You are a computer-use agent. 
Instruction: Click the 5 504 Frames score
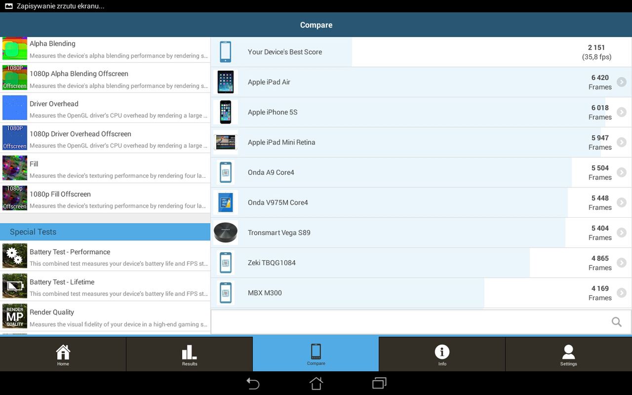[600, 172]
